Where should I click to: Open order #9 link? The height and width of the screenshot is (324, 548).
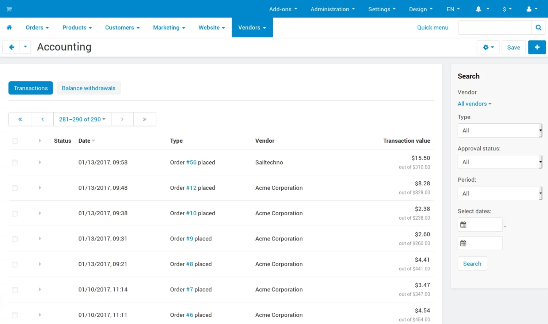[189, 239]
